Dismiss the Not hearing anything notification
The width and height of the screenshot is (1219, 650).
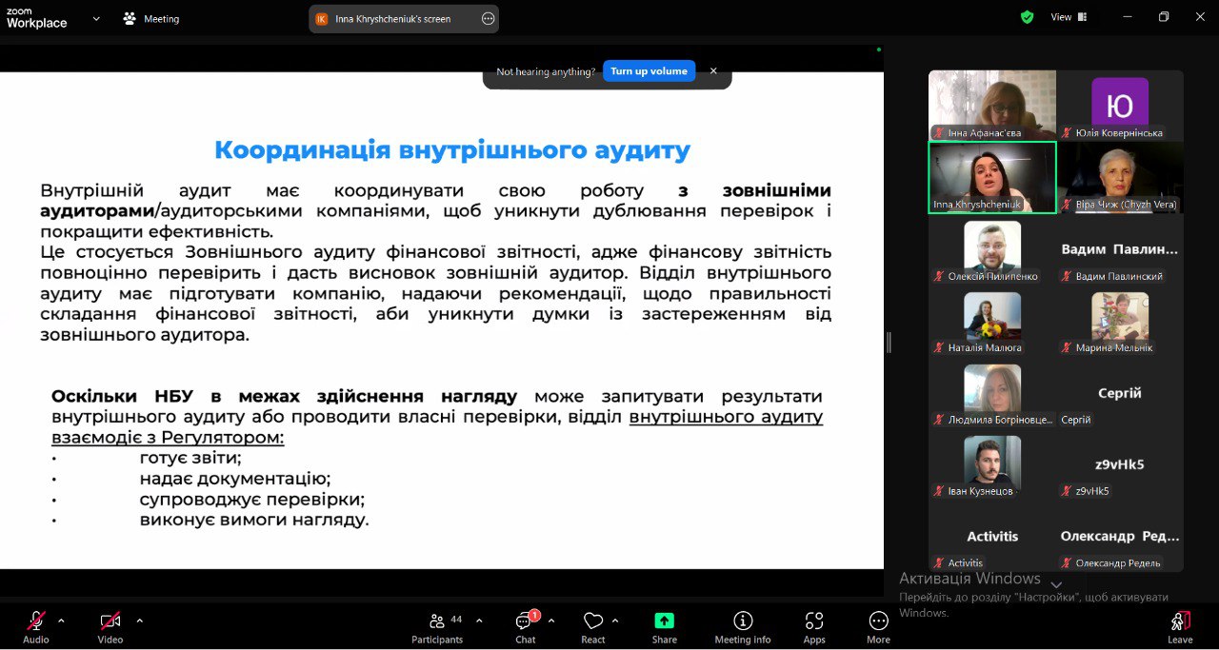coord(713,71)
